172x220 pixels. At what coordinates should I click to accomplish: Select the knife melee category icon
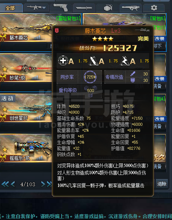tap(84, 8)
